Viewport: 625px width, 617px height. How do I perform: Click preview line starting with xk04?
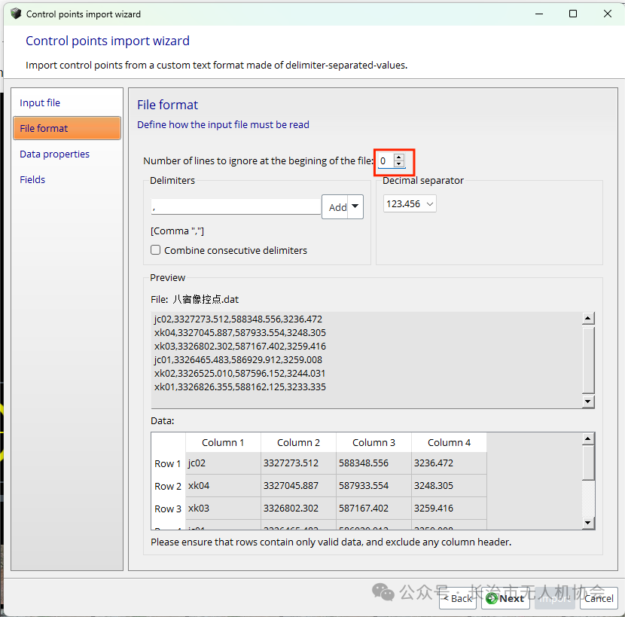[240, 333]
